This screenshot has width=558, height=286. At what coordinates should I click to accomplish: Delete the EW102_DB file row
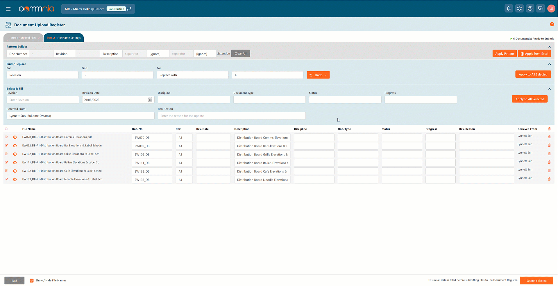click(x=549, y=154)
